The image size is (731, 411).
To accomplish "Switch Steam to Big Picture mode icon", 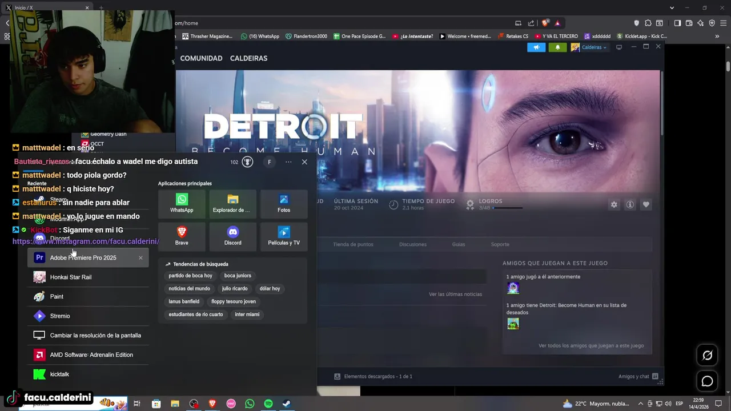I will pos(618,47).
